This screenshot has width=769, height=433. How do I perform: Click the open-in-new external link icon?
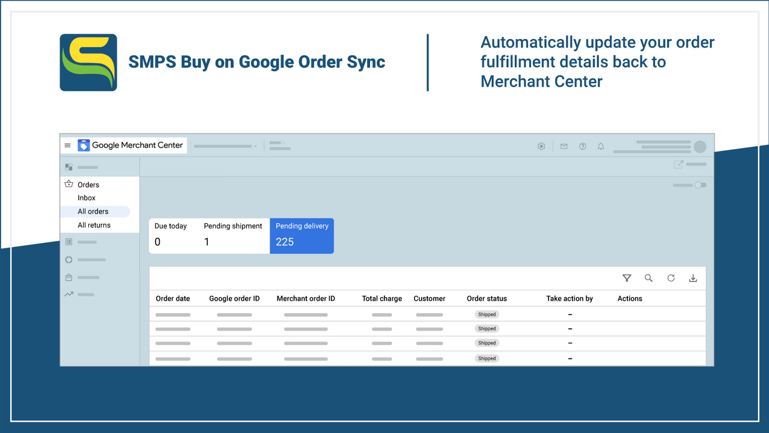(x=678, y=164)
